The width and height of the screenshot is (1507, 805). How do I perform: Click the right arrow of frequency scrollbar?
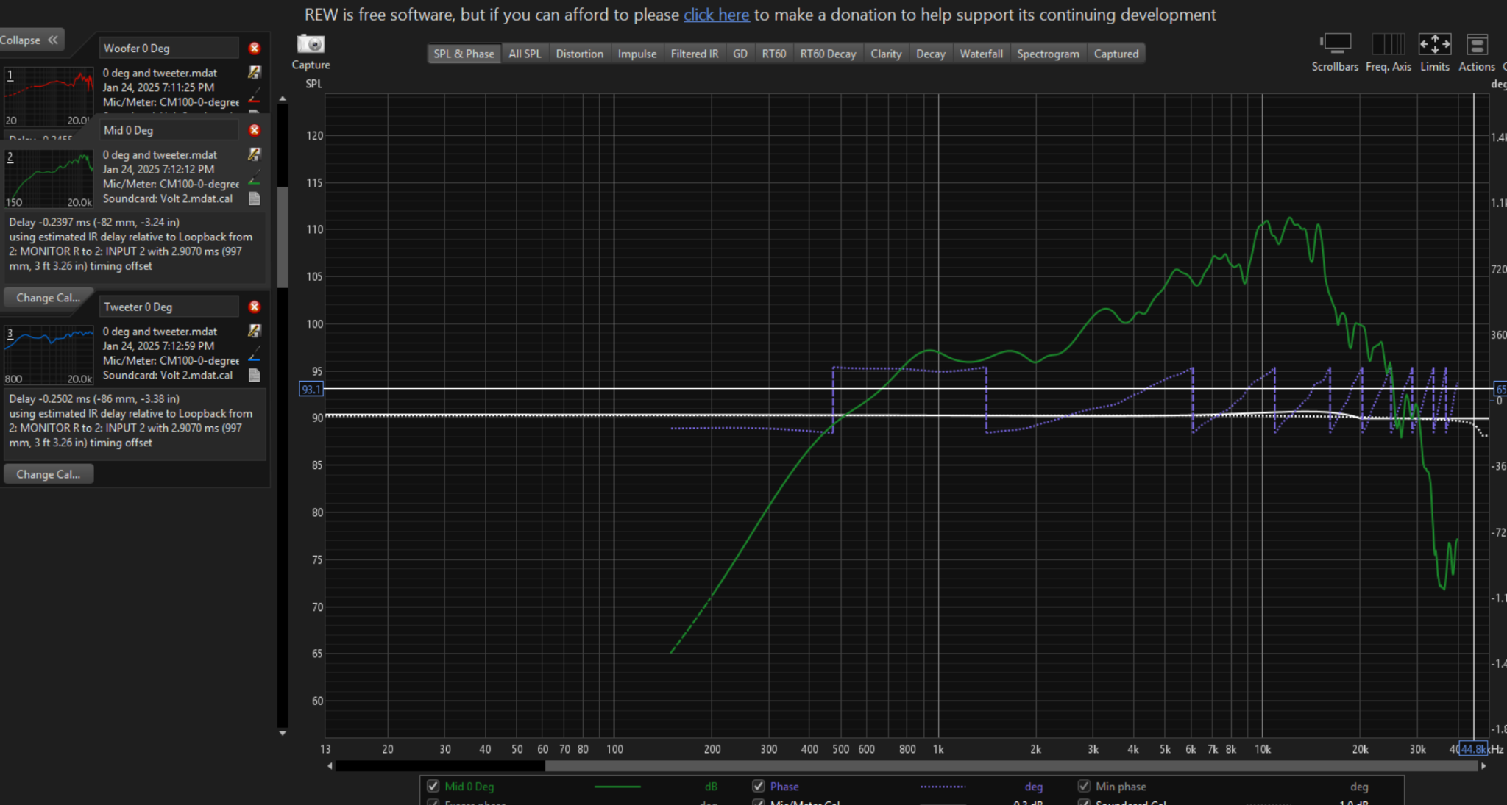(1483, 766)
